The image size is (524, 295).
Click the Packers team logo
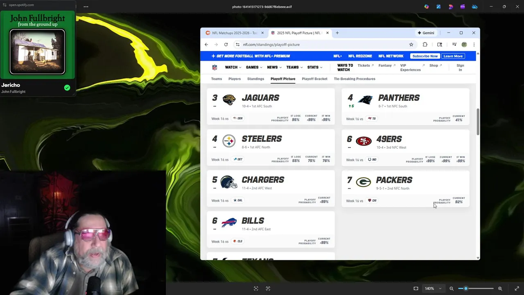pos(364,182)
